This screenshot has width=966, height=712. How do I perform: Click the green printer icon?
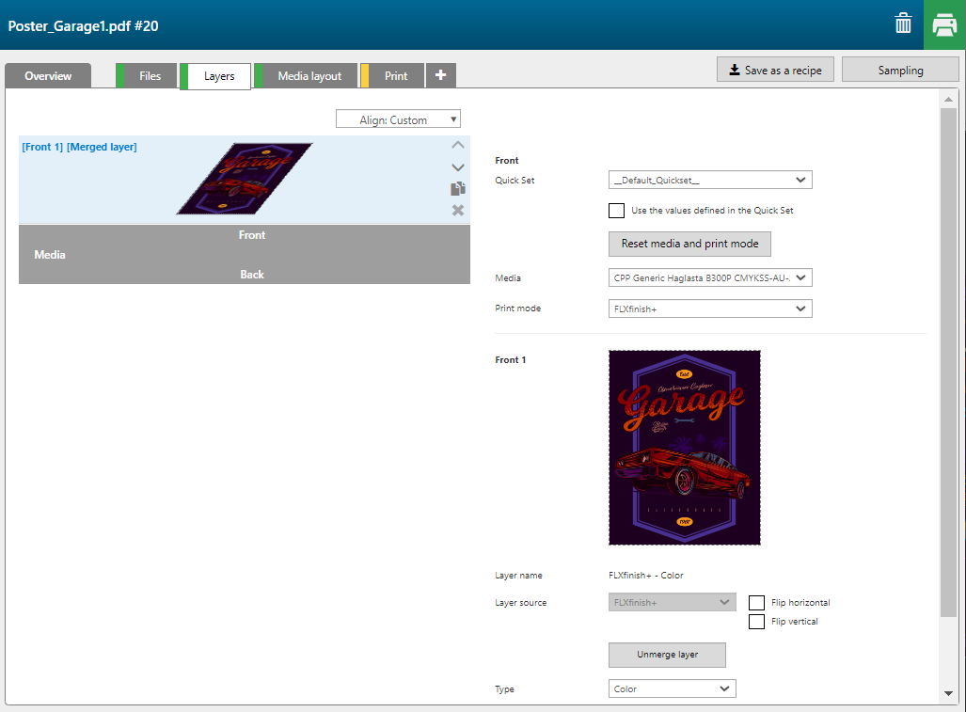coord(944,25)
